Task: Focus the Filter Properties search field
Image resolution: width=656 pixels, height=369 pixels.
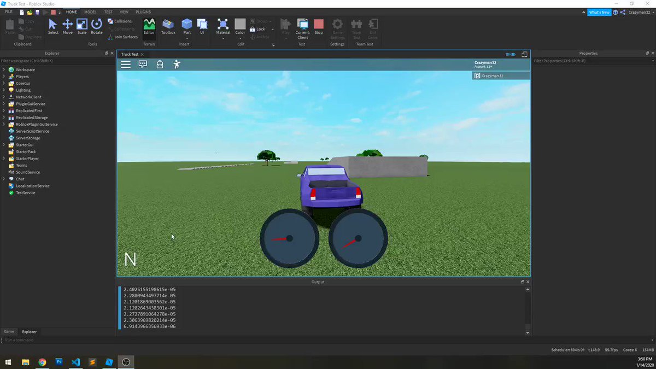Action: click(594, 61)
